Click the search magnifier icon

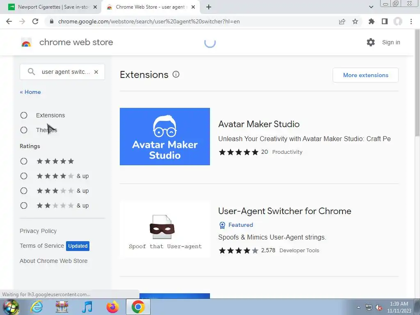pyautogui.click(x=31, y=72)
